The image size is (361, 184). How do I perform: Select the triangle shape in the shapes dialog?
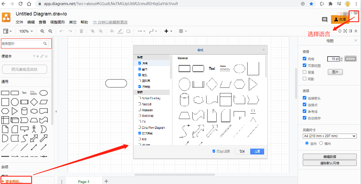[253, 84]
